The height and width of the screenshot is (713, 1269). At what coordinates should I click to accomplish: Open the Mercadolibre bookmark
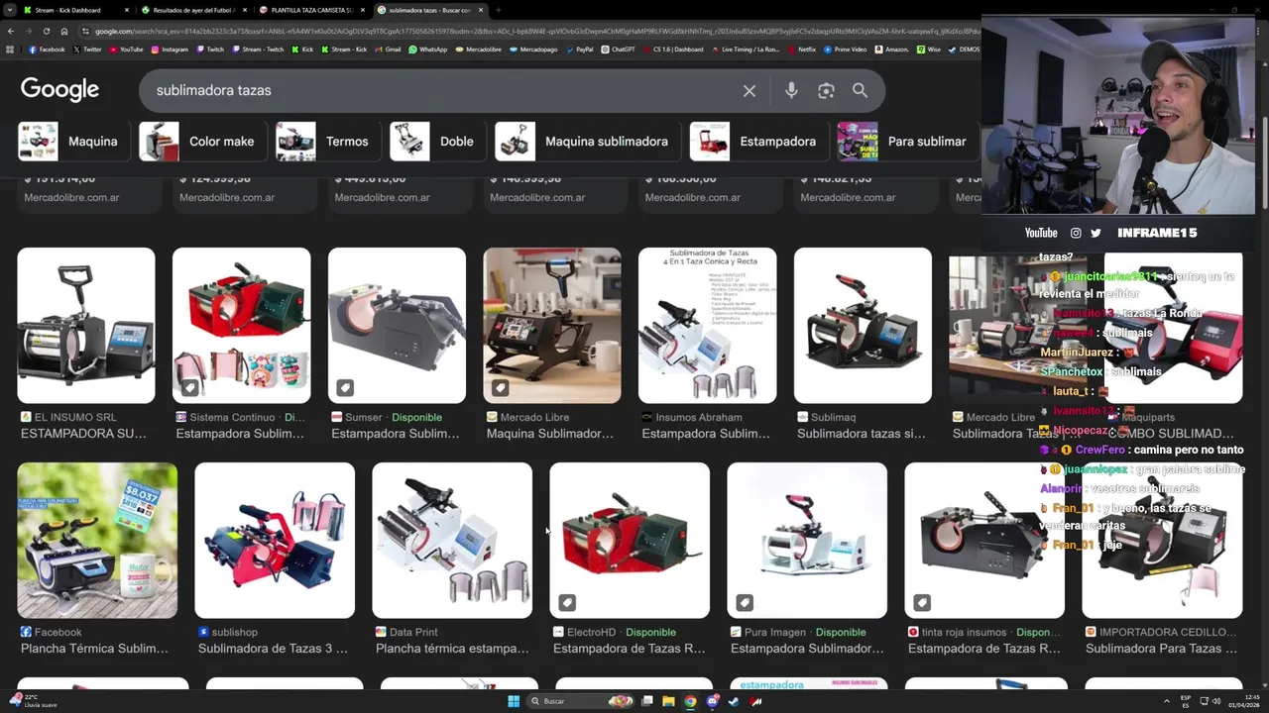[478, 49]
